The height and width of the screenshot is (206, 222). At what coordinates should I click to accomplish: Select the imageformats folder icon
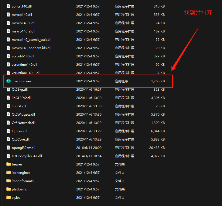(x=8, y=181)
